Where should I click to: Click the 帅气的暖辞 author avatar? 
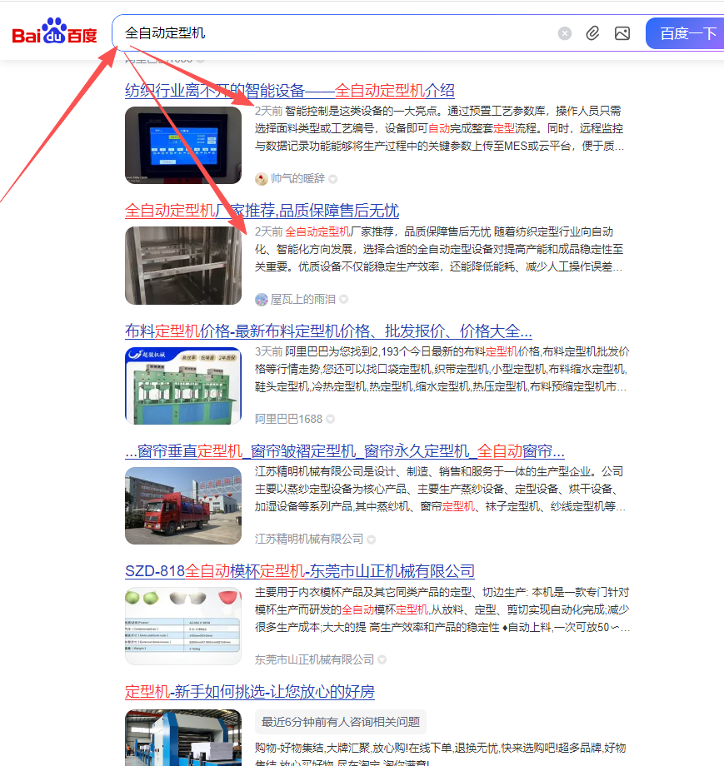click(x=262, y=179)
